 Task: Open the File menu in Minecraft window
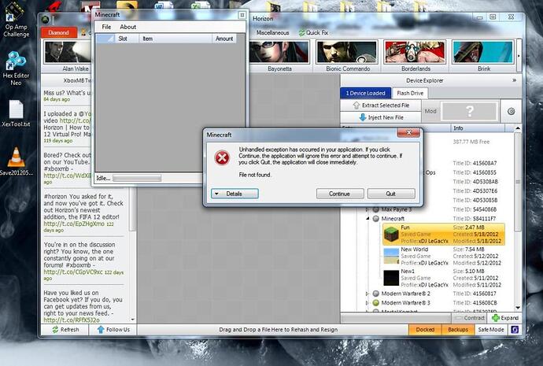[x=107, y=27]
